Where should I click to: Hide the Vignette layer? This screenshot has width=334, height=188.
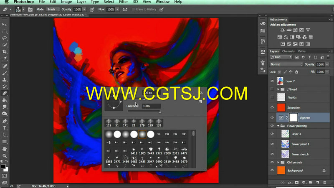[x=272, y=118]
